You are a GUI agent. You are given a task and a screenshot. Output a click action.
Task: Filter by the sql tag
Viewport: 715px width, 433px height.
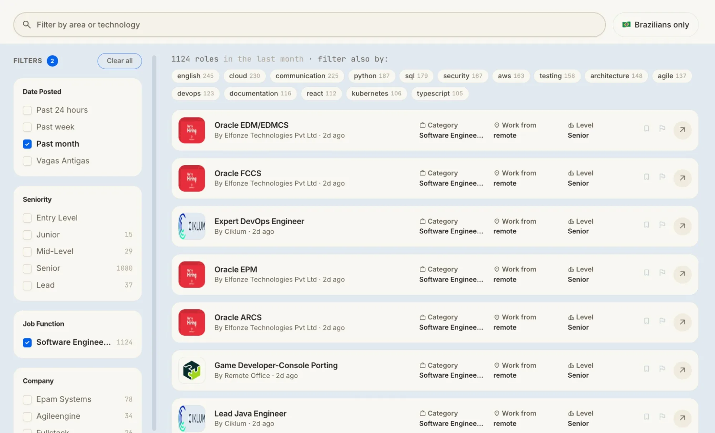pos(416,76)
